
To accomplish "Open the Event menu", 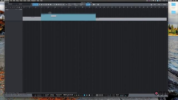I will click(25, 1).
